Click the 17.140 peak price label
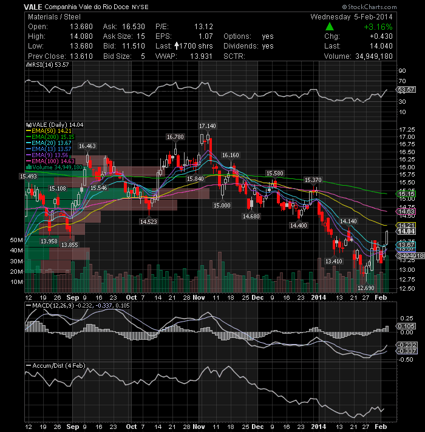425x432 pixels. point(208,126)
